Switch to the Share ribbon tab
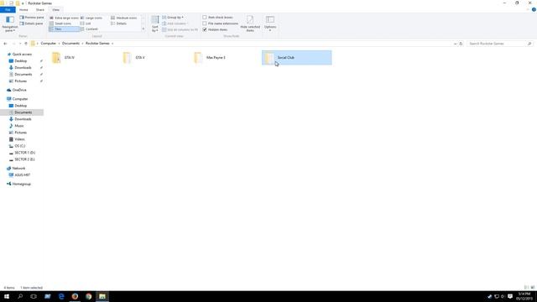 pos(40,9)
